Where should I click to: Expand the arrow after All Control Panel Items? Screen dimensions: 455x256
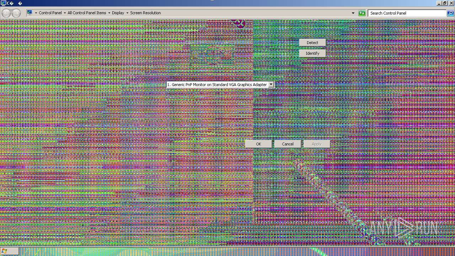point(109,13)
